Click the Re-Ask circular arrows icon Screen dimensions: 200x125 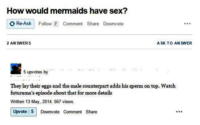12,24
